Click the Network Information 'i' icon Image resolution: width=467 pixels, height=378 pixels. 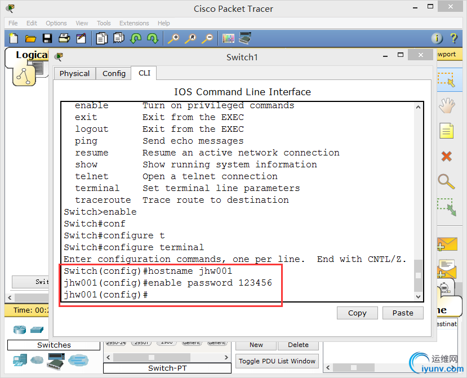click(x=437, y=38)
